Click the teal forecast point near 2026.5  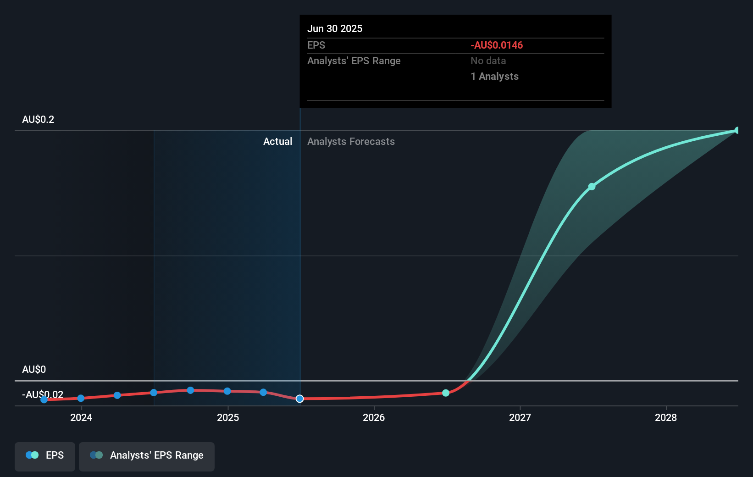click(x=446, y=393)
